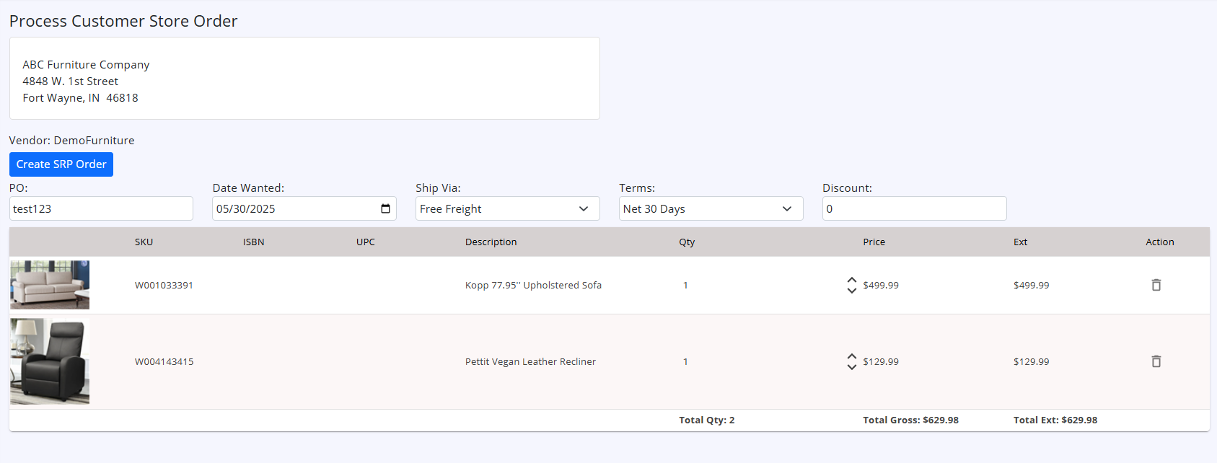Image resolution: width=1217 pixels, height=463 pixels.
Task: Open the Date Wanted calendar picker icon
Action: click(x=385, y=208)
